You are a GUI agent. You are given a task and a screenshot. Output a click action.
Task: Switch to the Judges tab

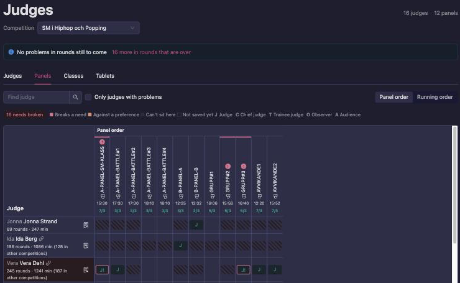(x=12, y=76)
